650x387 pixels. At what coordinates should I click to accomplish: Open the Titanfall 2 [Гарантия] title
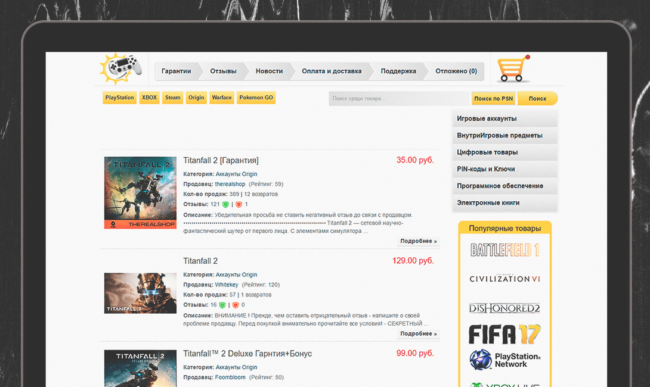click(221, 160)
